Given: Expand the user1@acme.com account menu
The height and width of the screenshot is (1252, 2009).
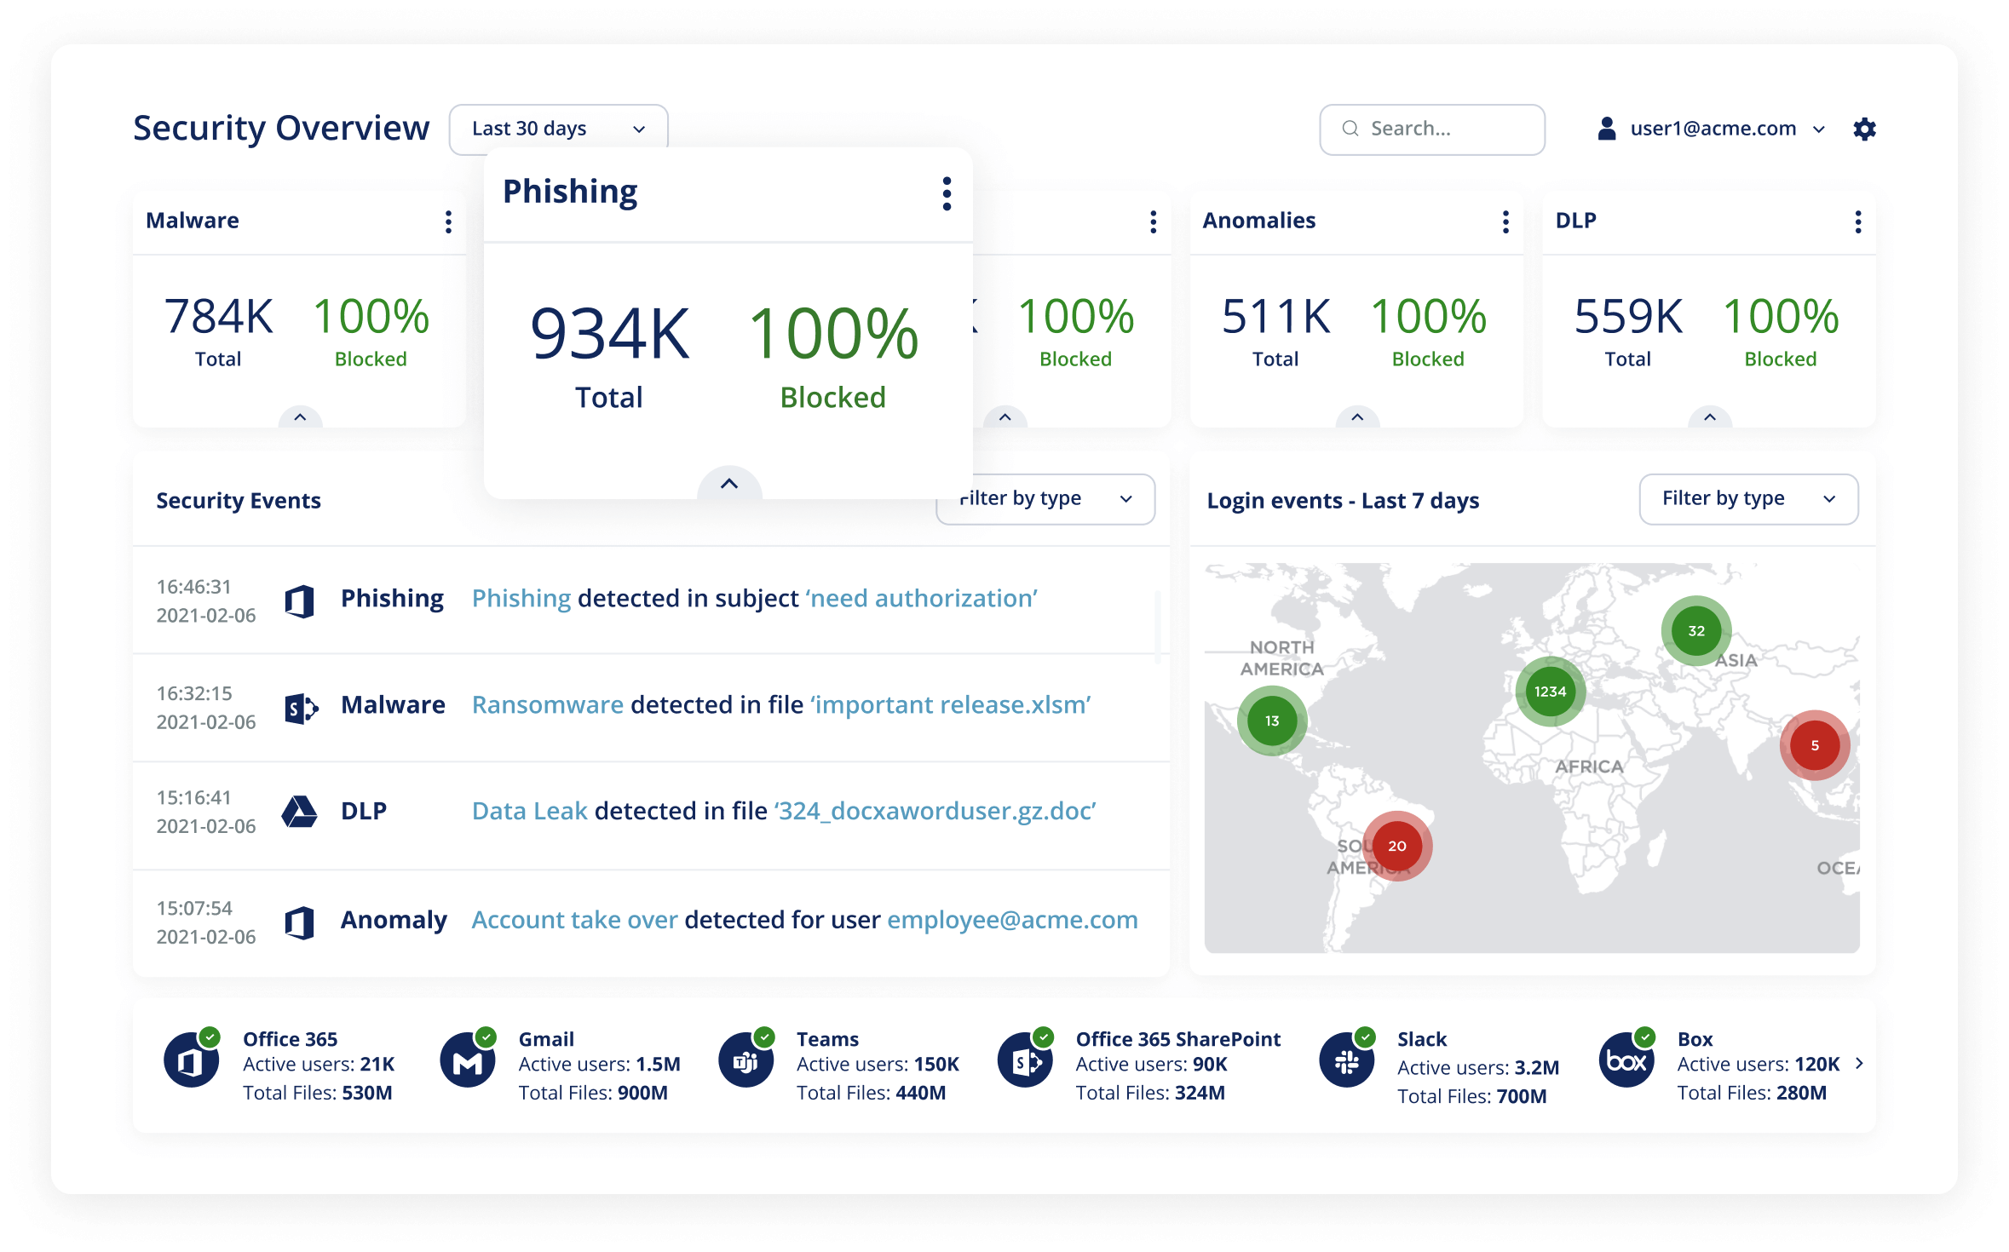Looking at the screenshot, I should click(x=1712, y=129).
